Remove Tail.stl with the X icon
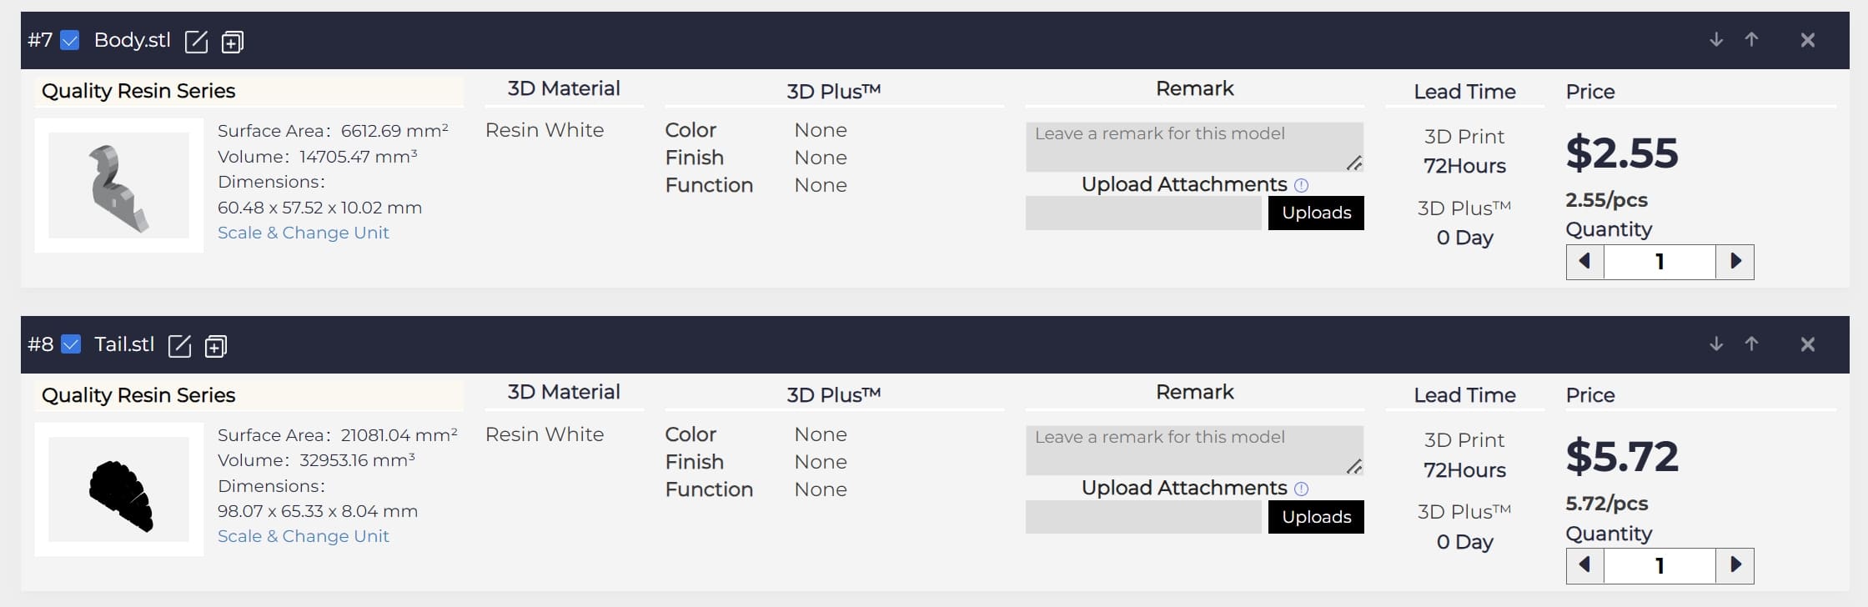The width and height of the screenshot is (1868, 607). (1807, 344)
